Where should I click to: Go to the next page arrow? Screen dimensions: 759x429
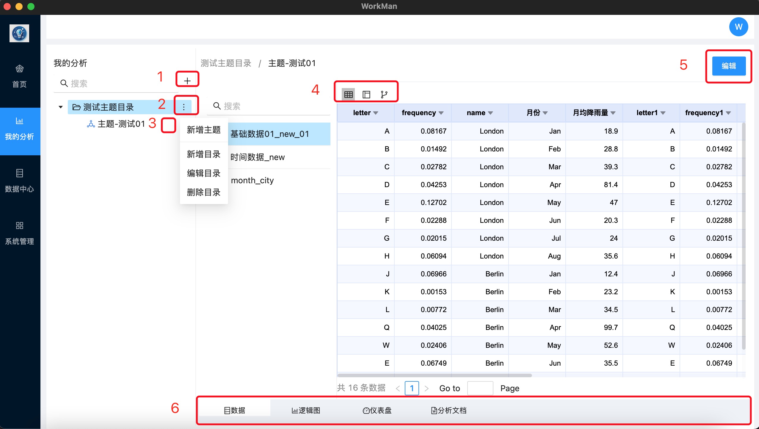click(x=426, y=388)
